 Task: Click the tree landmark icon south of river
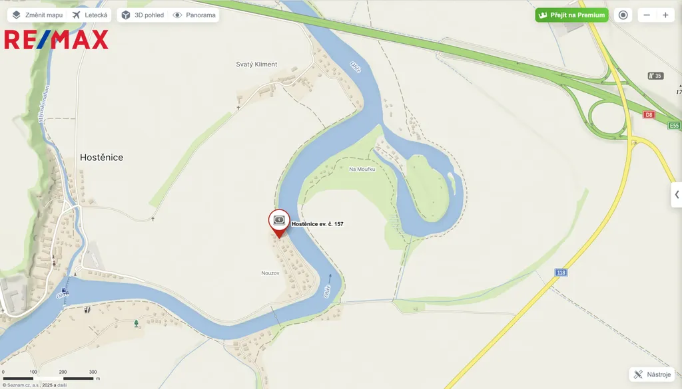click(136, 323)
